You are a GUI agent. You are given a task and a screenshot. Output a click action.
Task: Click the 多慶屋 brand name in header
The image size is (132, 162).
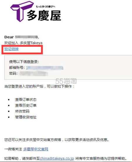coord(44,15)
